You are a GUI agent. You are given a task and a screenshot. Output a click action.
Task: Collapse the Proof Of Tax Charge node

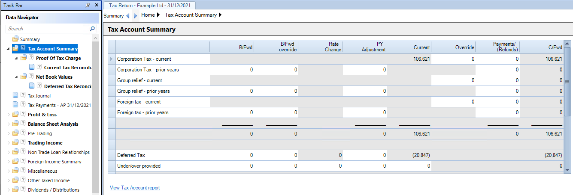(x=17, y=58)
